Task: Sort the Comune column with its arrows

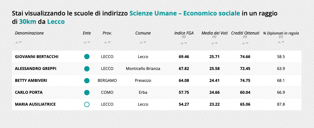Action: (143, 43)
